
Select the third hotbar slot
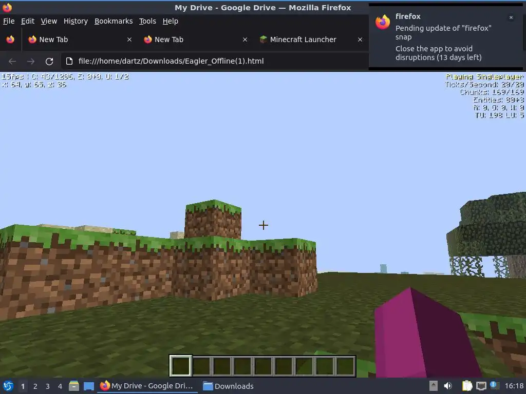pos(222,366)
